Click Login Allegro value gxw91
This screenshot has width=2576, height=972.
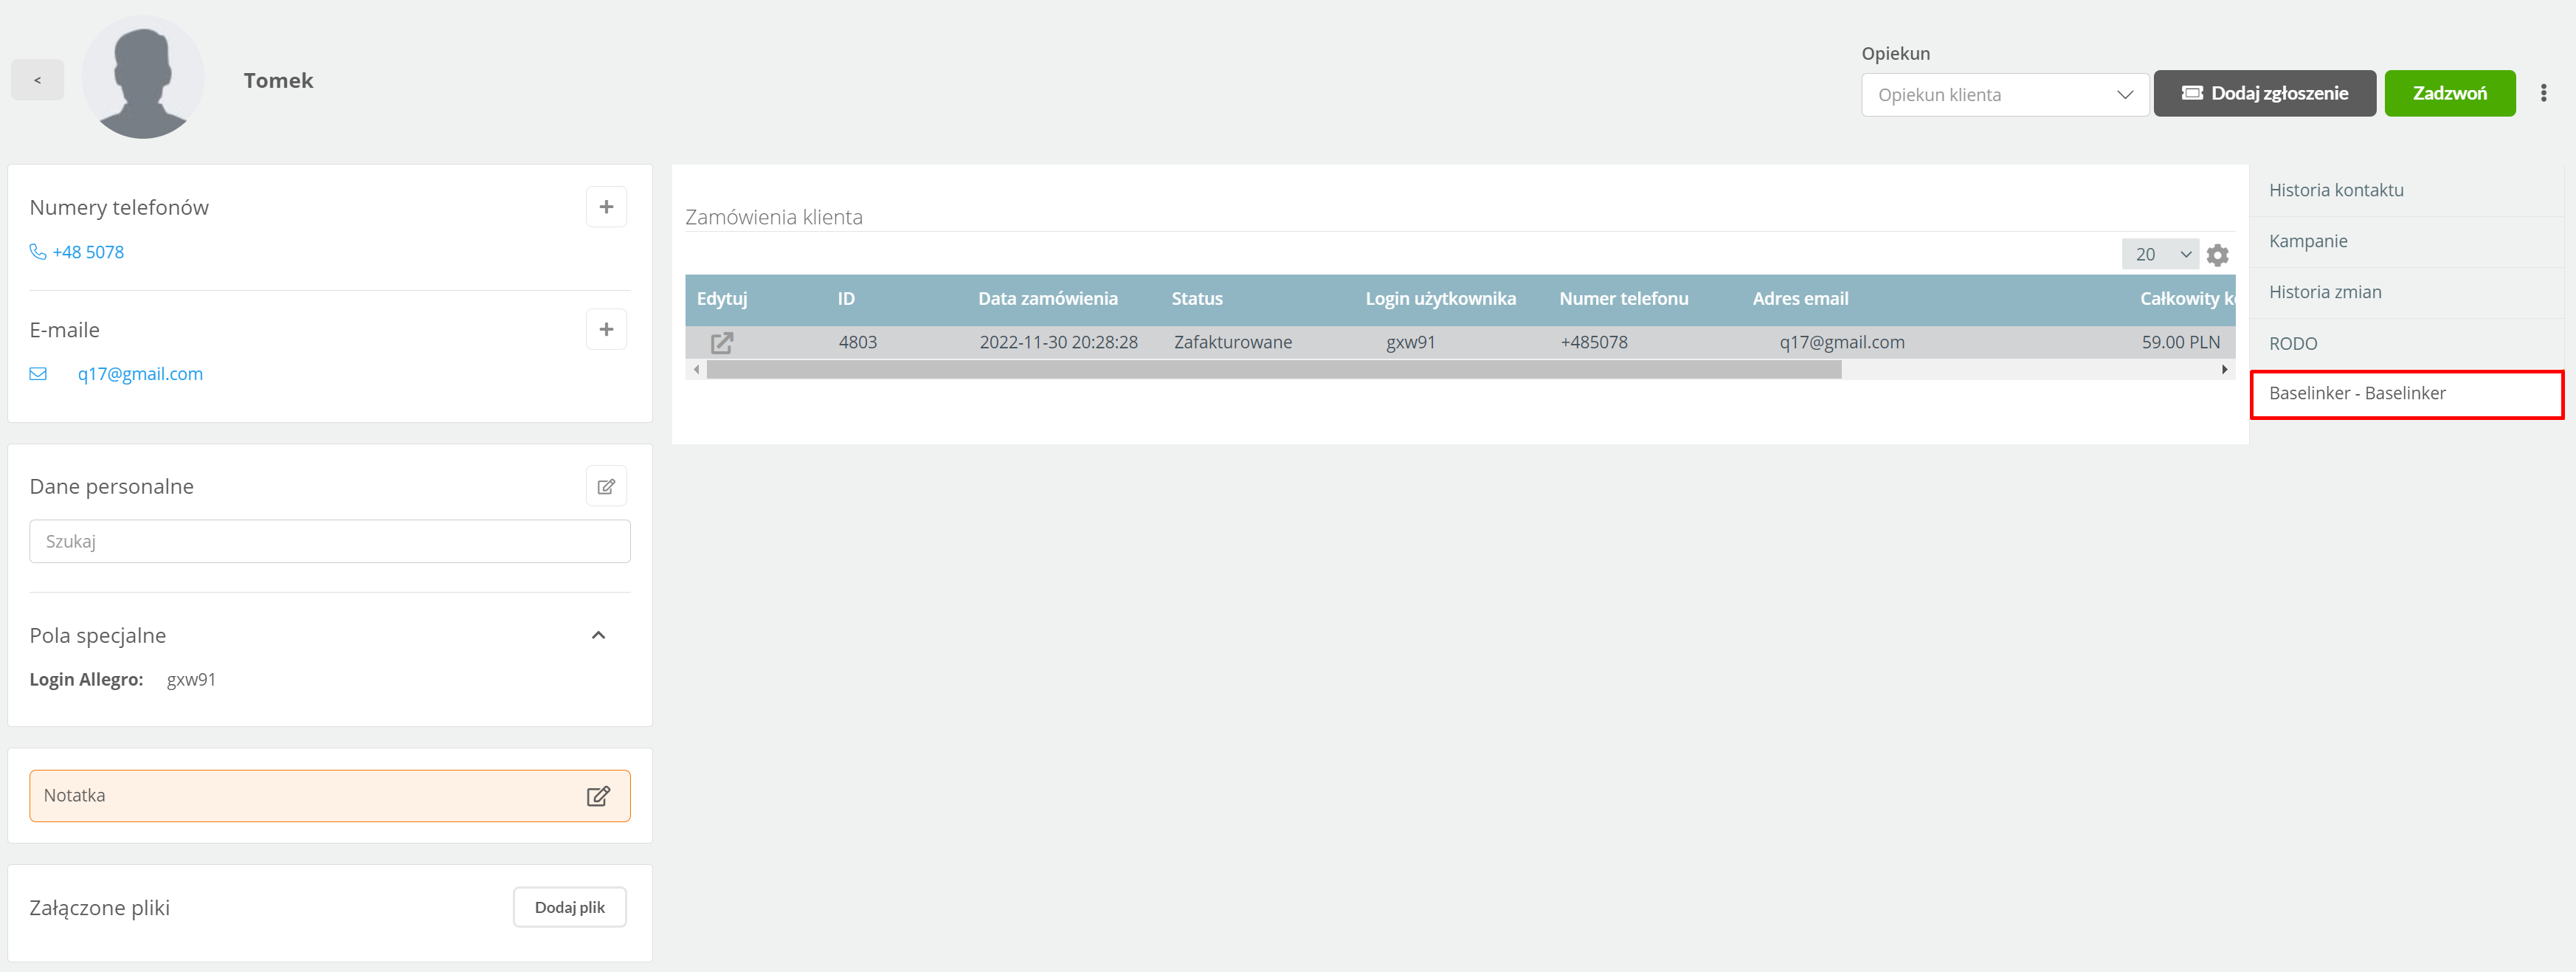pyautogui.click(x=191, y=680)
